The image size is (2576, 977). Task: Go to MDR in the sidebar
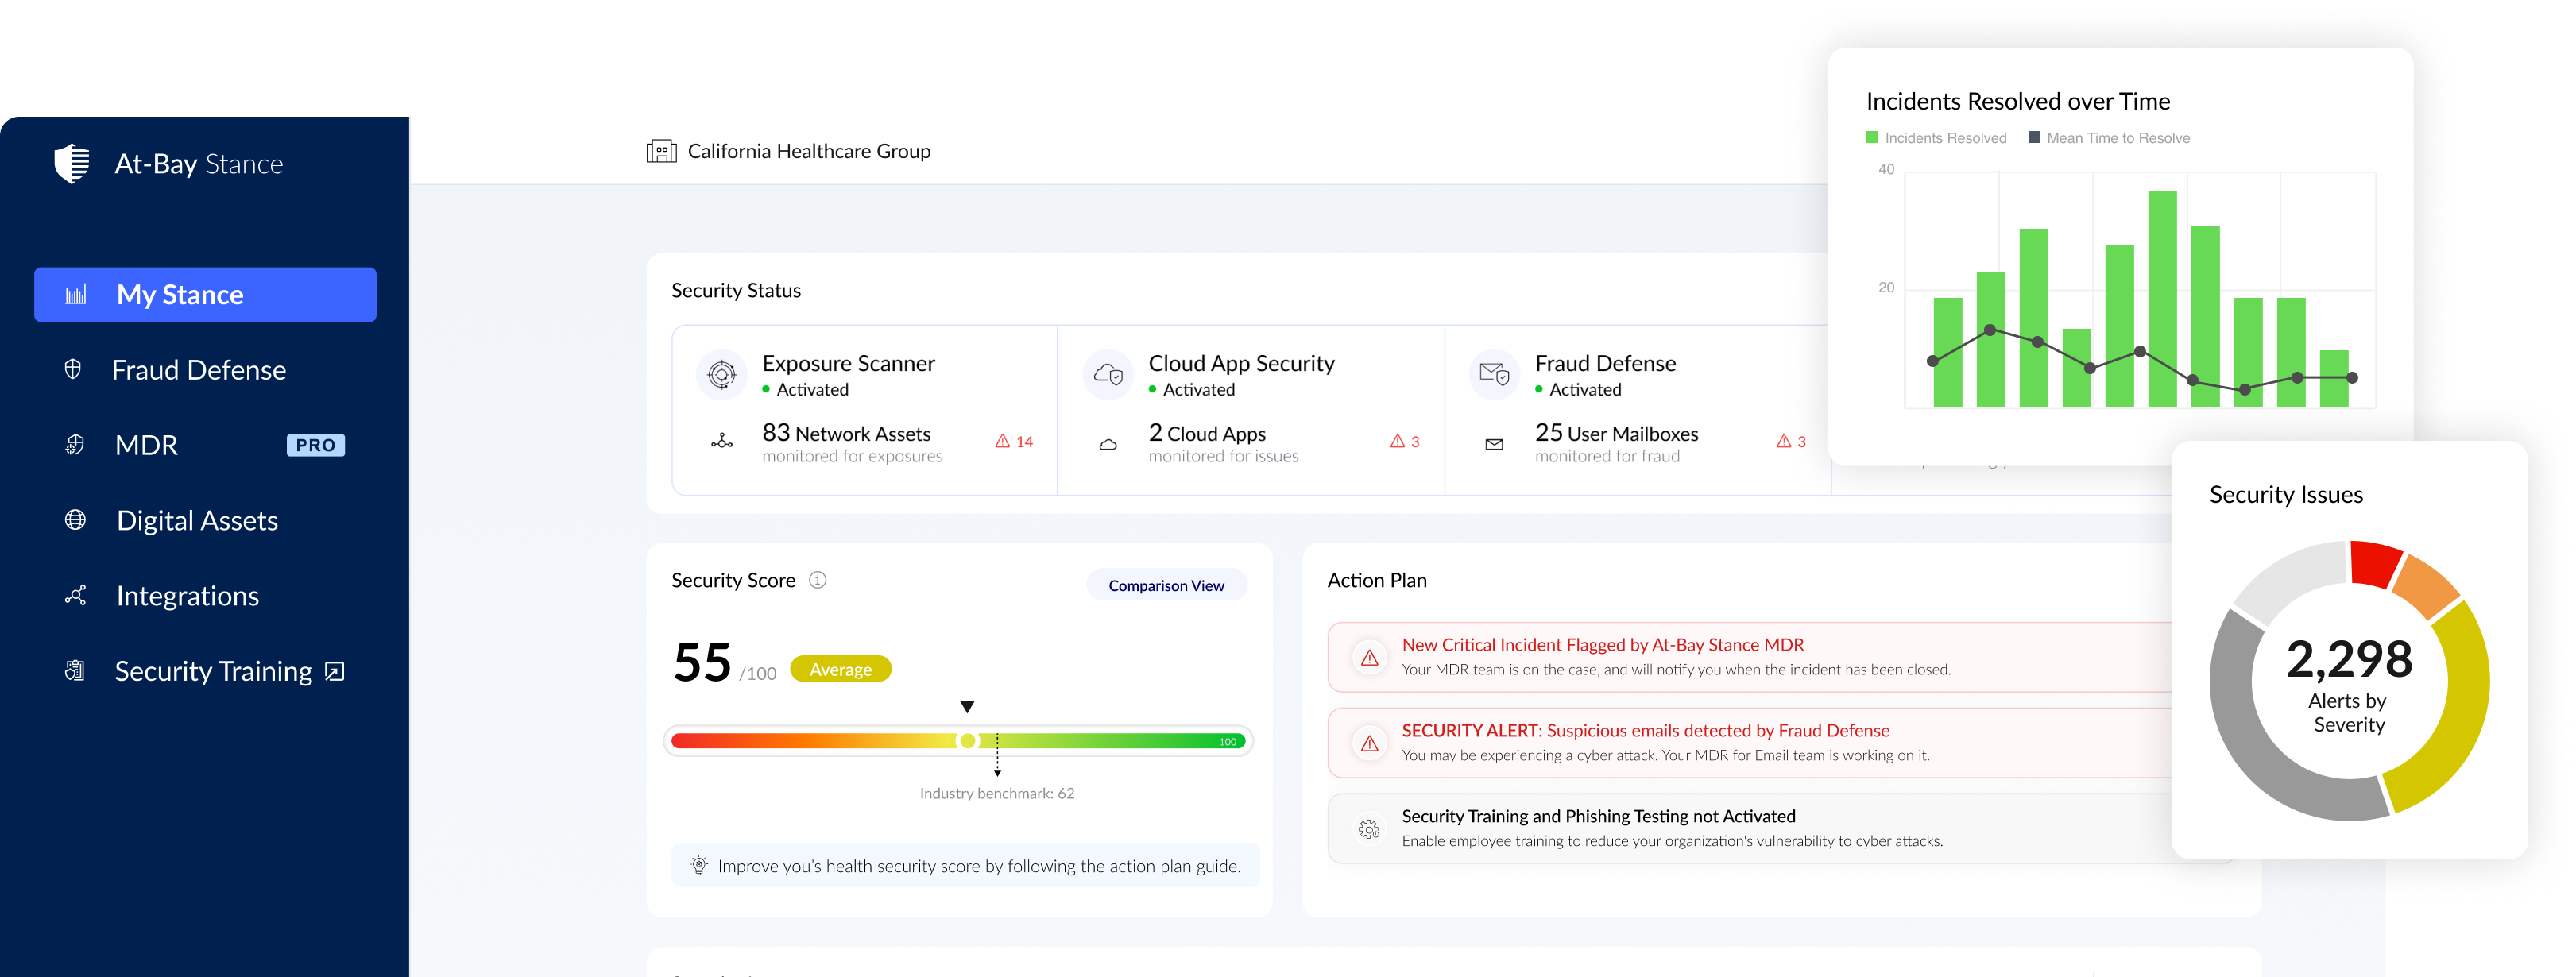(x=146, y=445)
